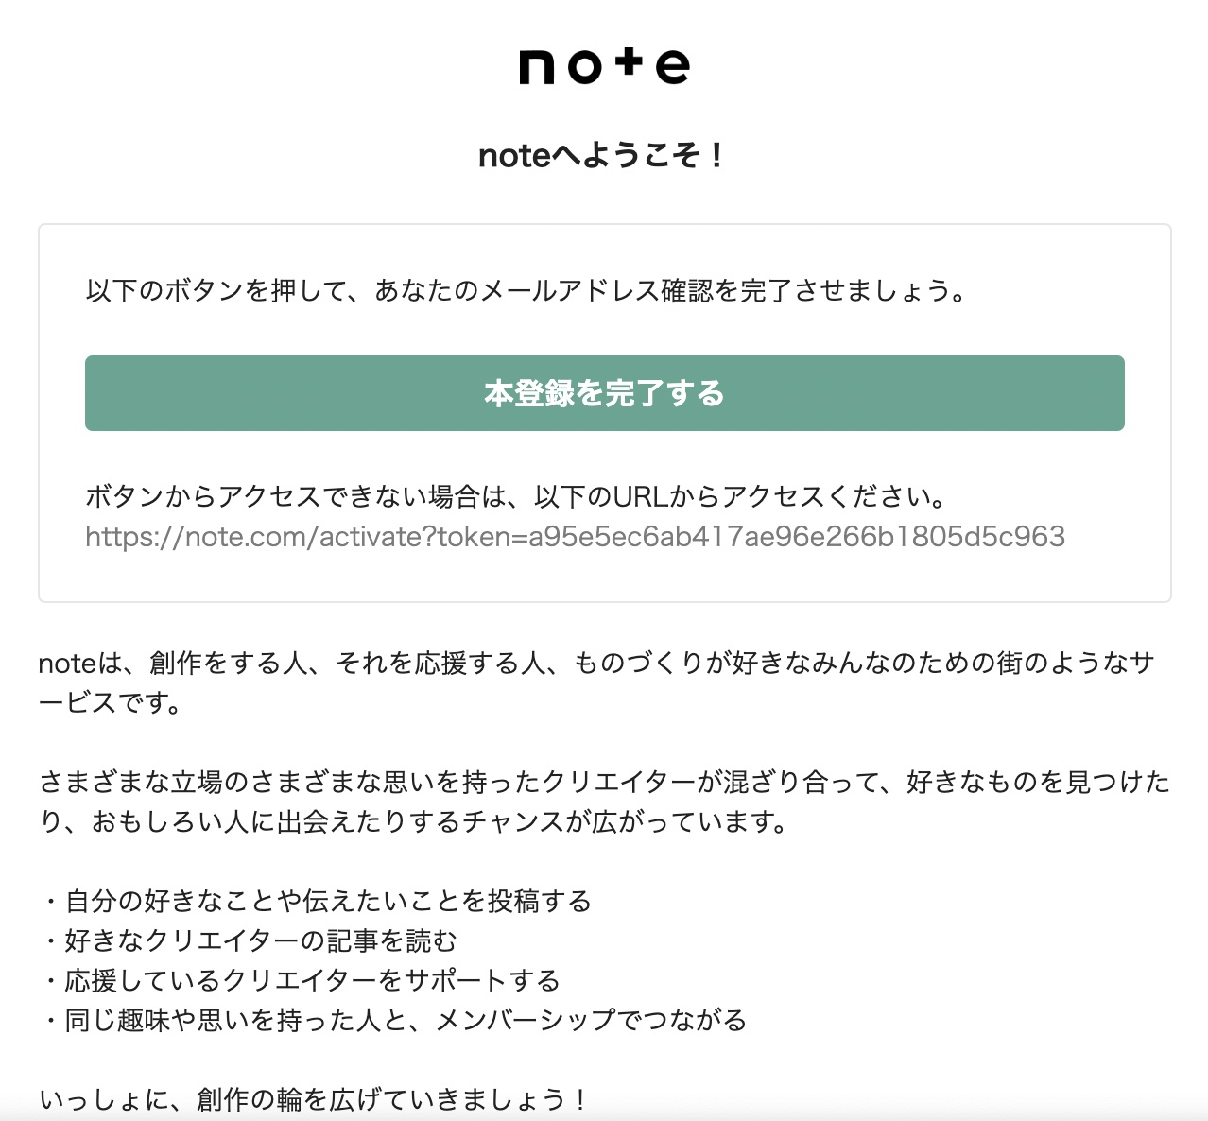This screenshot has height=1121, width=1208.
Task: Click the サービスです。 text line
Action: tap(111, 702)
